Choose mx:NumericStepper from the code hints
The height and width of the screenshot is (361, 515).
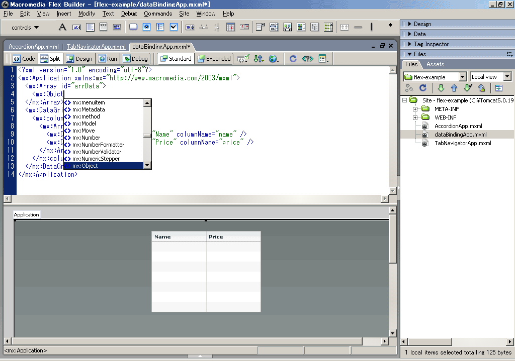pyautogui.click(x=104, y=159)
